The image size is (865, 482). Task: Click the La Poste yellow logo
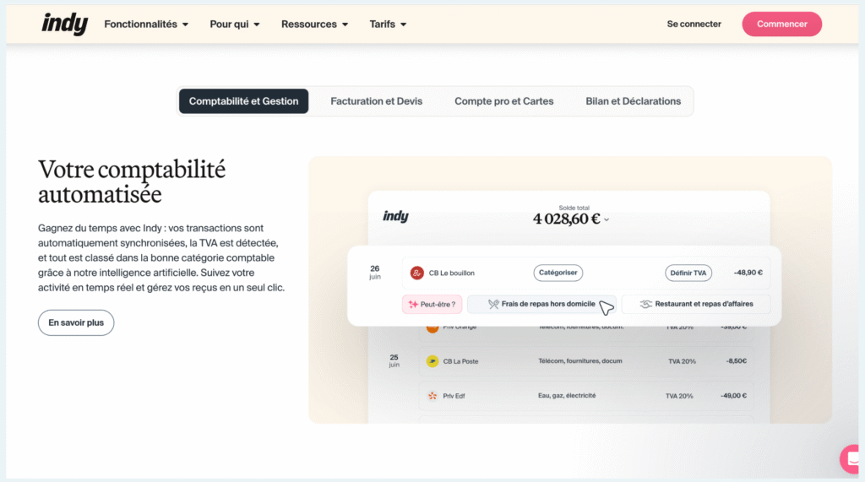pos(432,361)
